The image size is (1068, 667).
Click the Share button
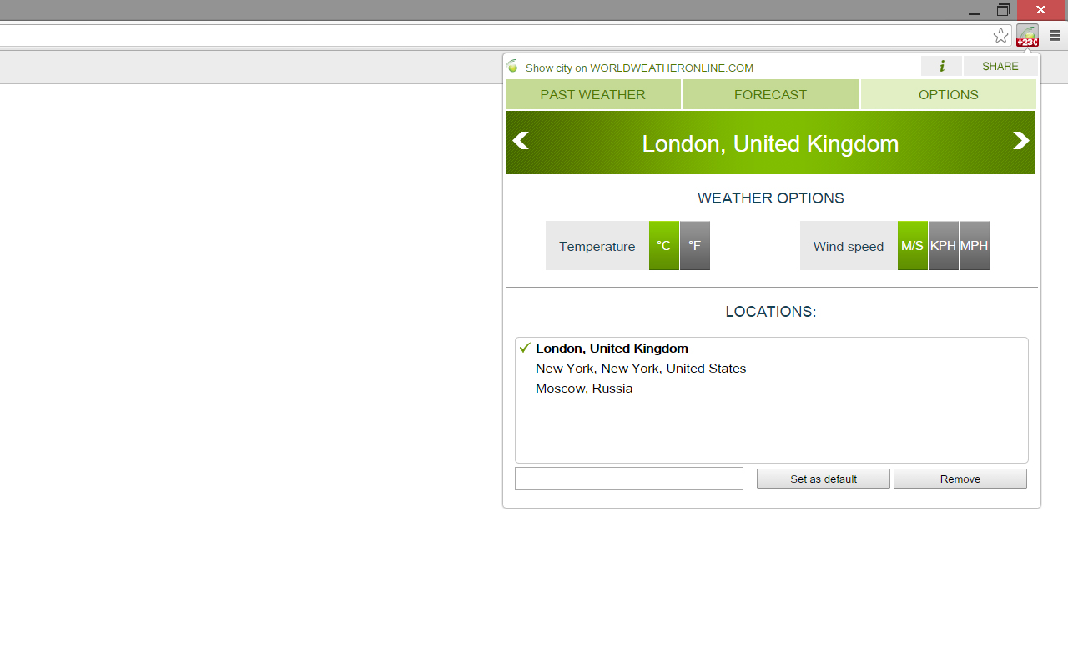pos(1000,66)
